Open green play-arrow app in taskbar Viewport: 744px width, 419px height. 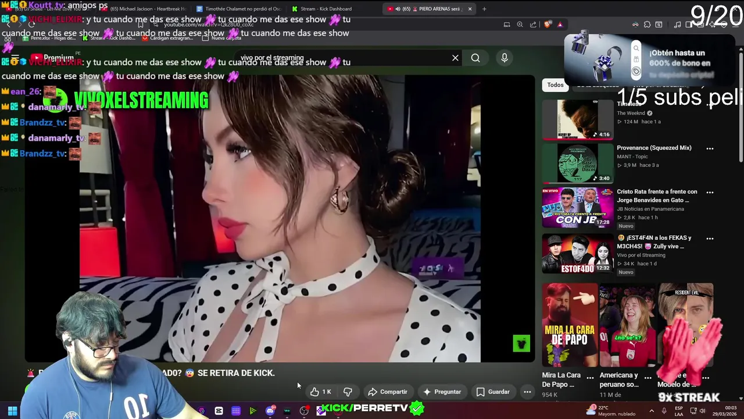tap(253, 411)
